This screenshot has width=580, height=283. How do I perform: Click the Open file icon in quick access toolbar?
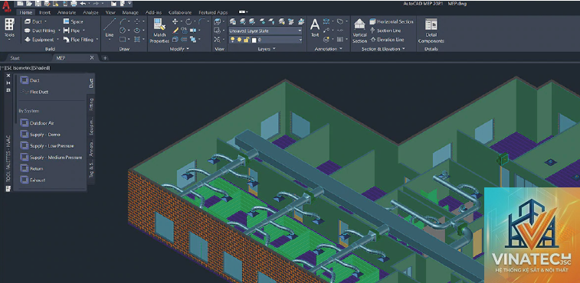[x=29, y=4]
